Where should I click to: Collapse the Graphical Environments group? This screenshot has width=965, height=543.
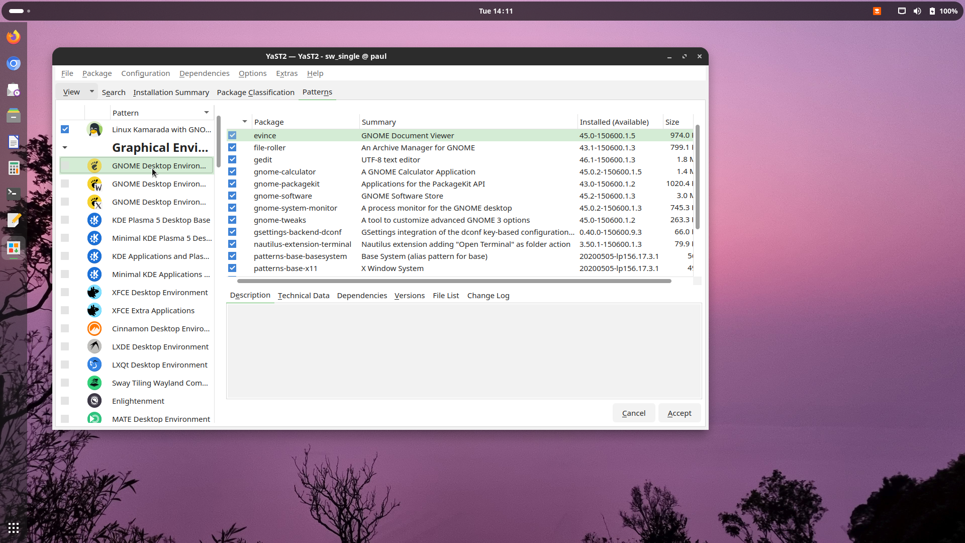(x=65, y=148)
